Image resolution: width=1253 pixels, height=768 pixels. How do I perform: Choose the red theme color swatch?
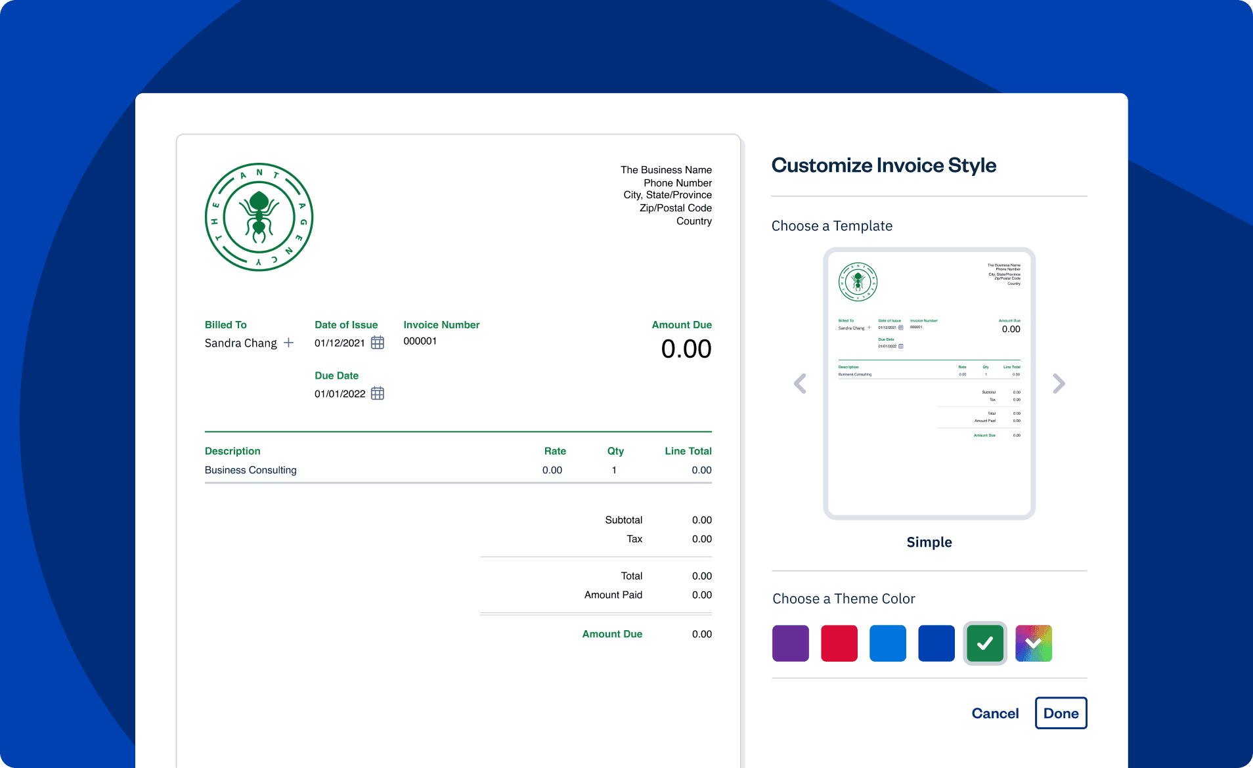(839, 643)
